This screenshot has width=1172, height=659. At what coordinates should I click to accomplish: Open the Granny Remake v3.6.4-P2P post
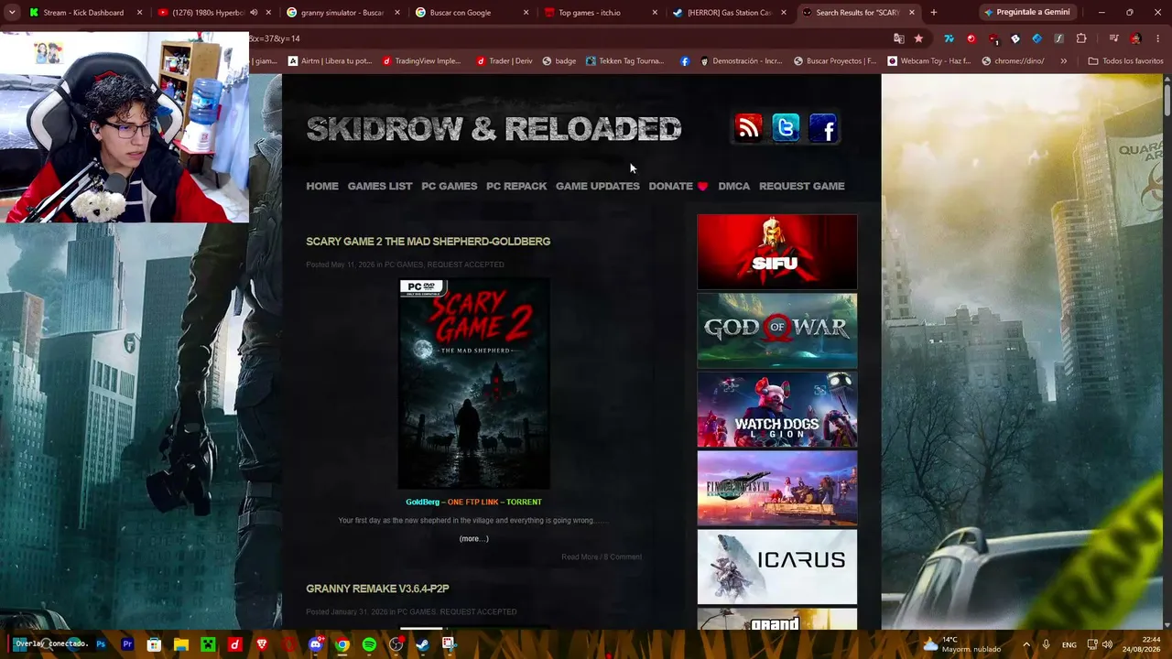click(377, 589)
